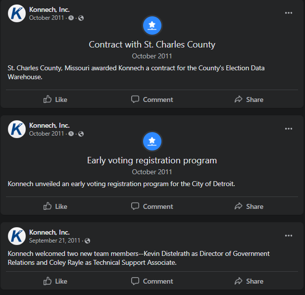Viewport: 305px width, 295px height.
Task: Click milestone star icon above early voting title
Action: [x=152, y=142]
